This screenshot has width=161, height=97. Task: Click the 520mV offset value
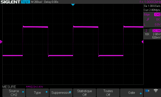(156, 37)
